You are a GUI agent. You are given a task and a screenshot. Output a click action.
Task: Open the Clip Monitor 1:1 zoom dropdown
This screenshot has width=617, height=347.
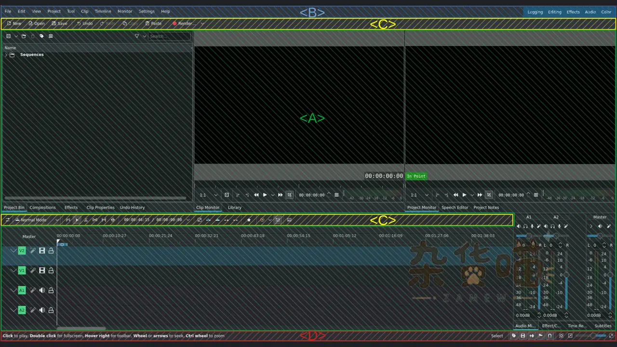(x=209, y=195)
